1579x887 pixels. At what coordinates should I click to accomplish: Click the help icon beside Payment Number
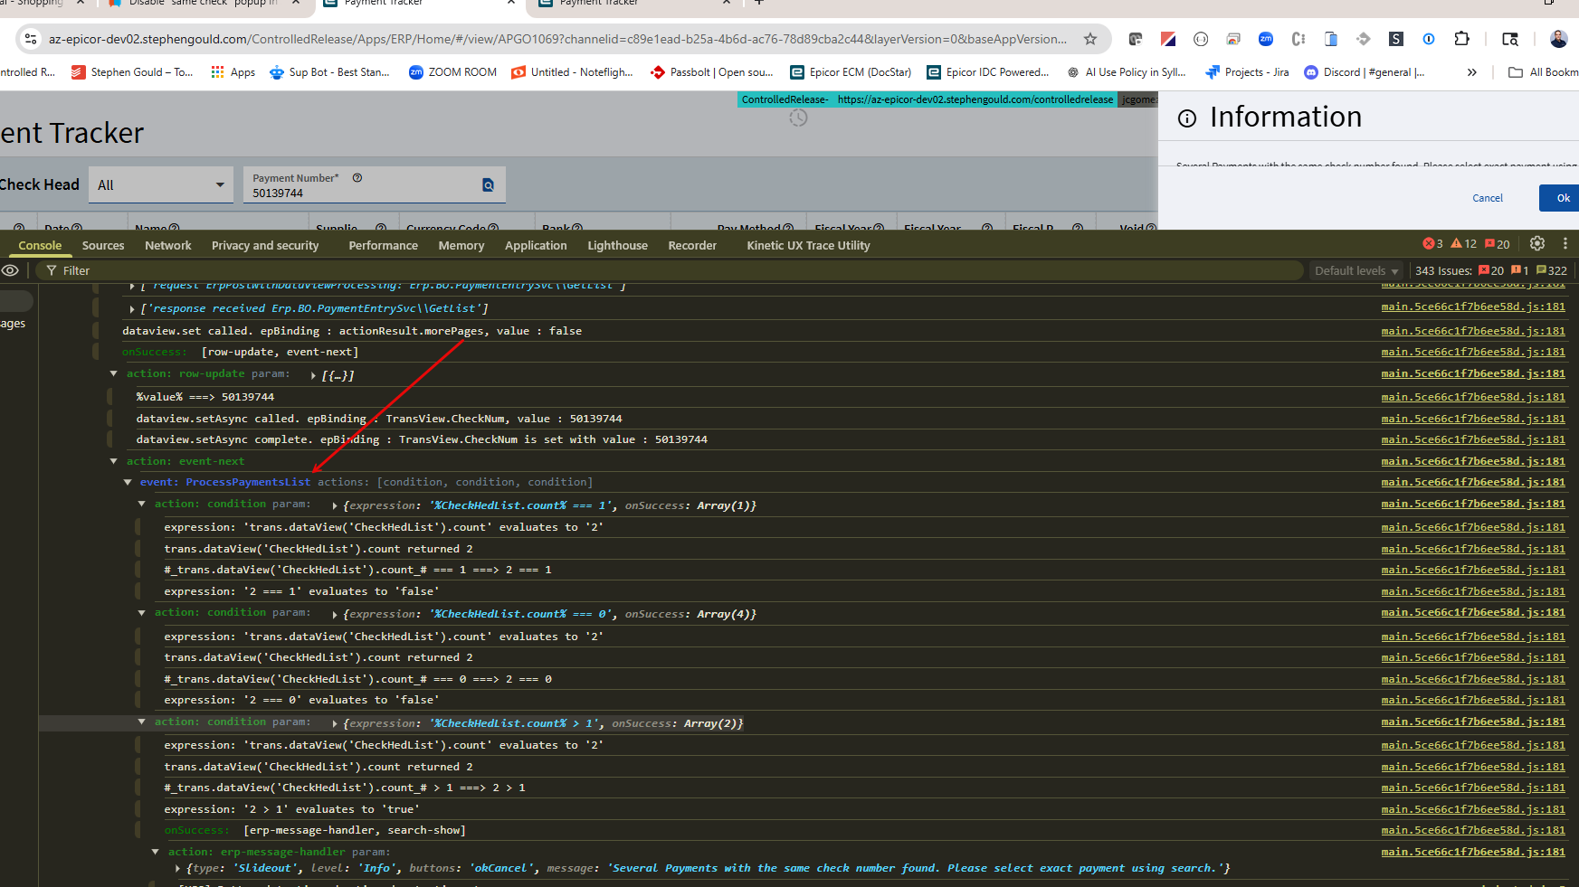[x=357, y=178]
